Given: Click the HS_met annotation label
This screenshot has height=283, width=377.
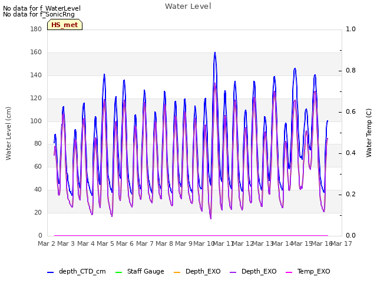Looking at the screenshot, I should pos(65,25).
